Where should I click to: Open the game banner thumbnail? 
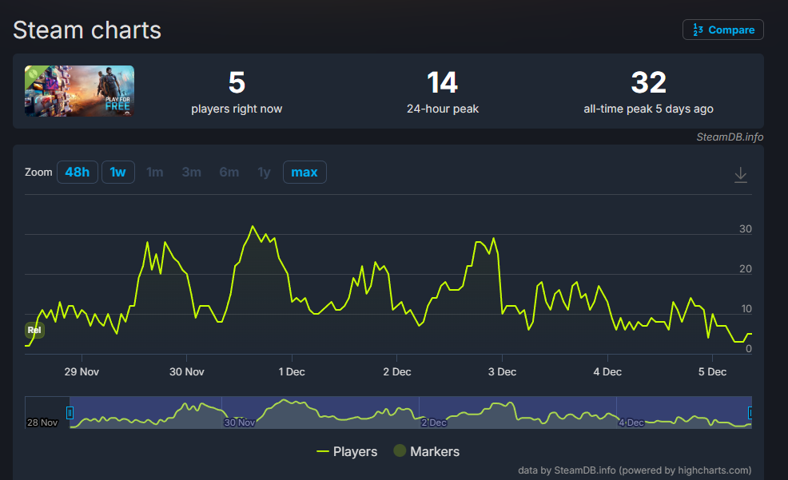(x=79, y=91)
